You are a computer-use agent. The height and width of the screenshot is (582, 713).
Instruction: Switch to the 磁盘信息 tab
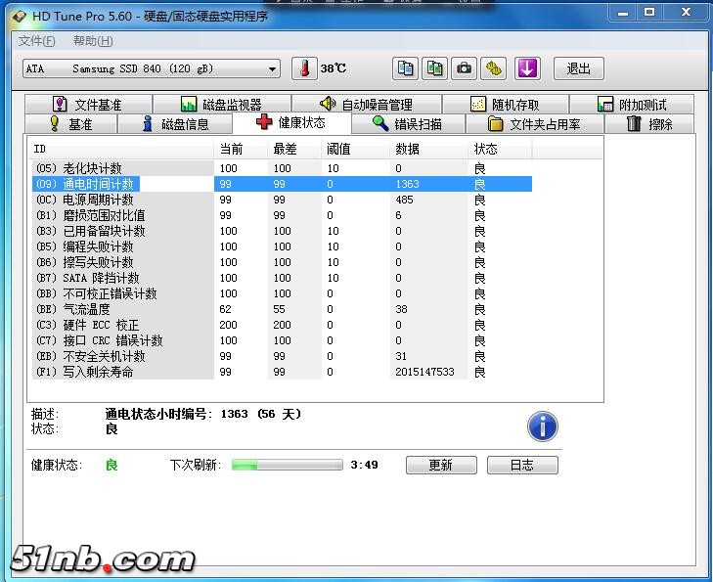pos(175,124)
